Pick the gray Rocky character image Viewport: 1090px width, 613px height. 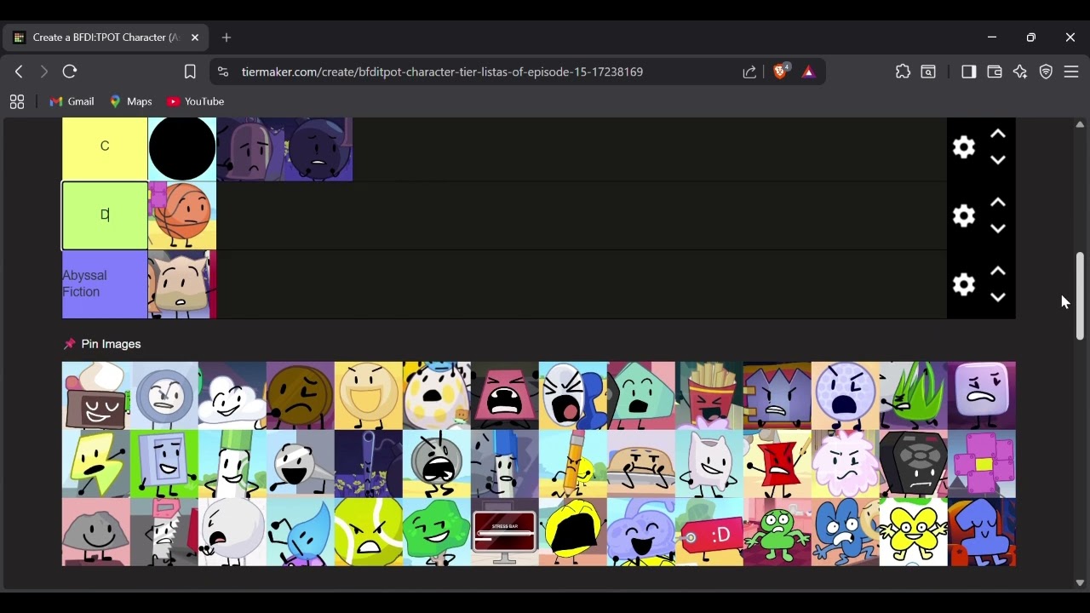coord(96,532)
